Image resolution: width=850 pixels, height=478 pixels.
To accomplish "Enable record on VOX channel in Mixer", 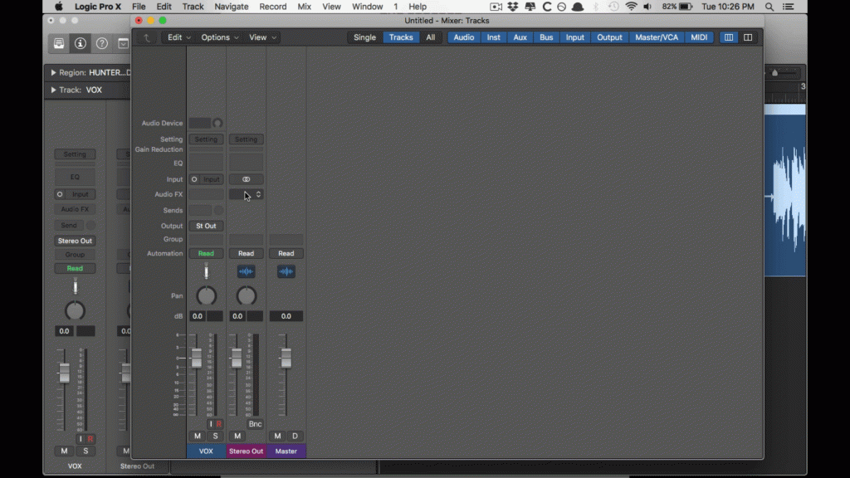I will click(x=218, y=424).
